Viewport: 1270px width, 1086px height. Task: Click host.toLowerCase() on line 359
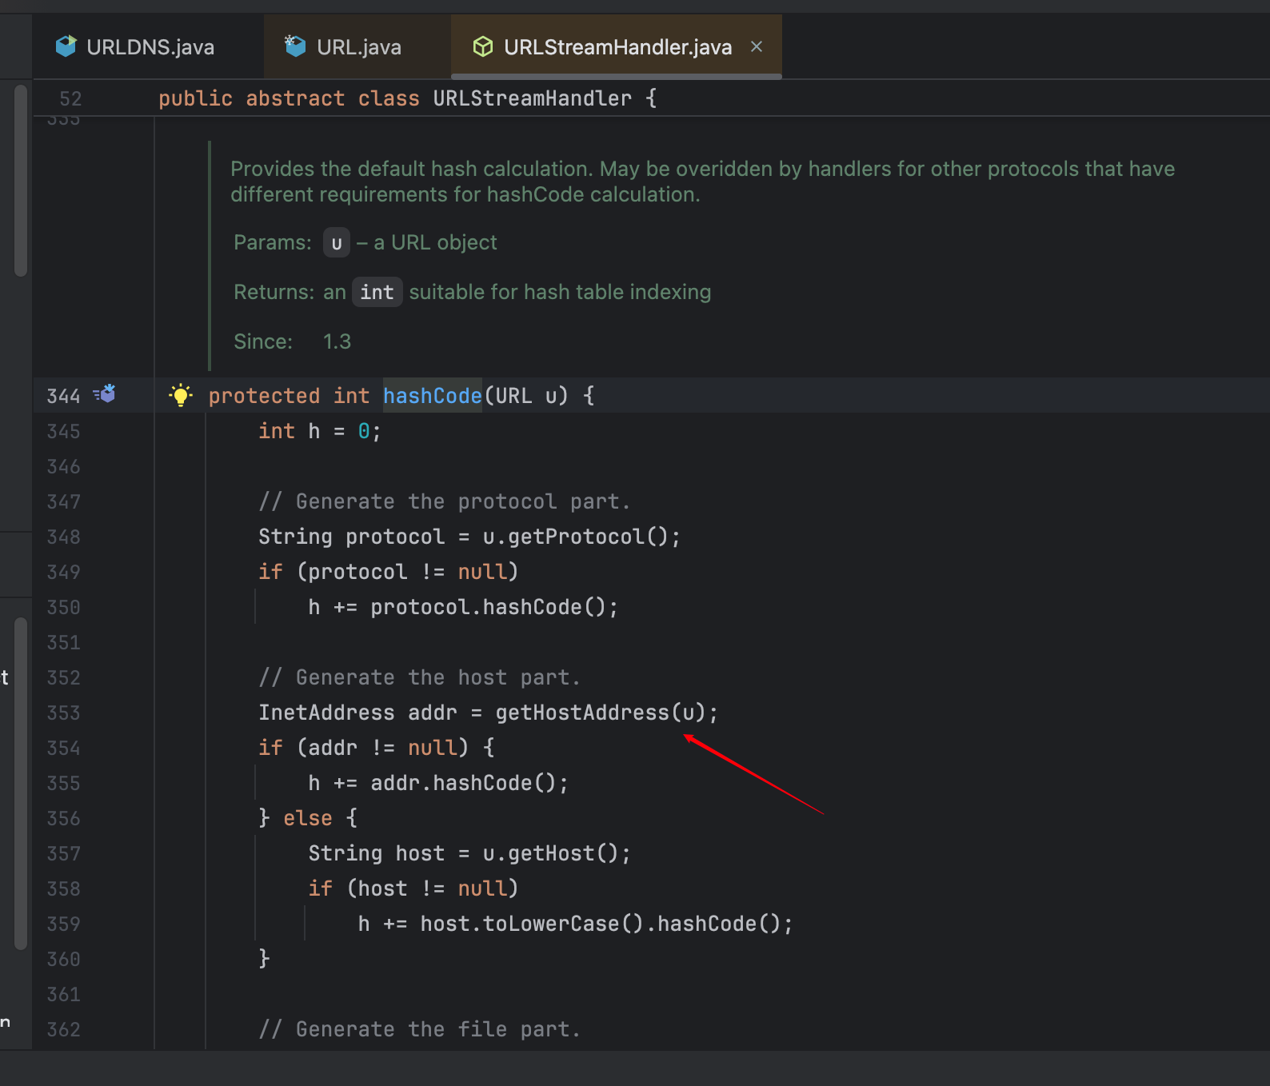532,924
